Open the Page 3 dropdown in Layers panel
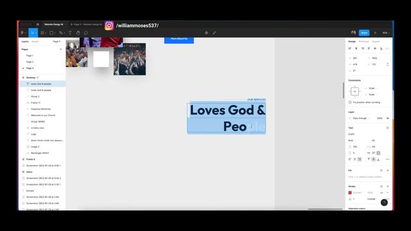Image resolution: width=411 pixels, height=231 pixels. click(x=57, y=41)
